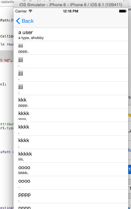Image resolution: width=131 pixels, height=209 pixels.
Task: Click the Wi-Fi signal icon in status bar
Action: point(31,11)
